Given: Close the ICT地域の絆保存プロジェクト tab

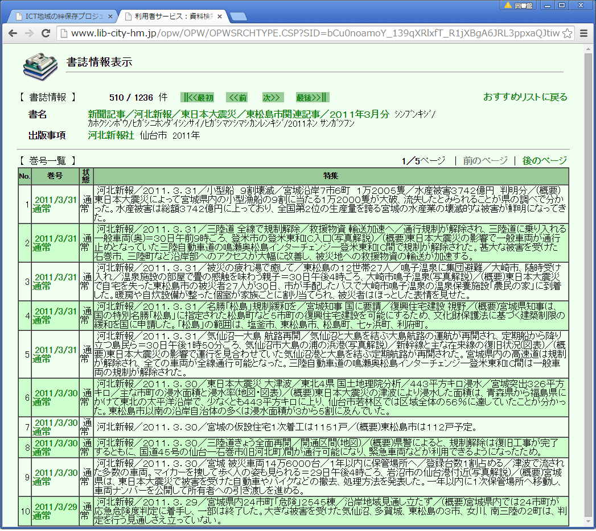Looking at the screenshot, I should (x=111, y=16).
